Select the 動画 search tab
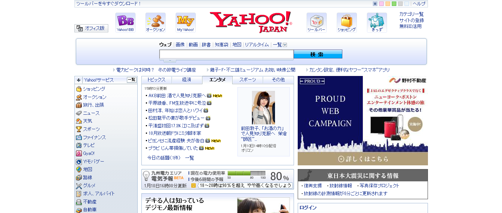 (x=193, y=45)
